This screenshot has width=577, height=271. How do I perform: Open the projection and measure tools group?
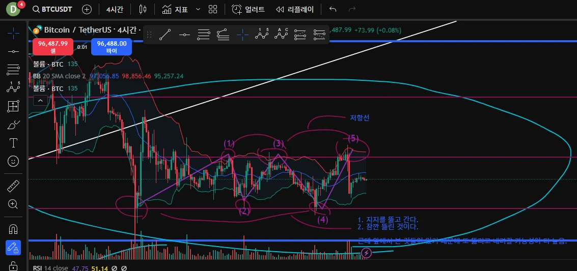[x=13, y=106]
